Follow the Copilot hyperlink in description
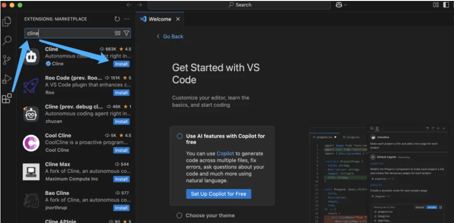 click(x=225, y=154)
